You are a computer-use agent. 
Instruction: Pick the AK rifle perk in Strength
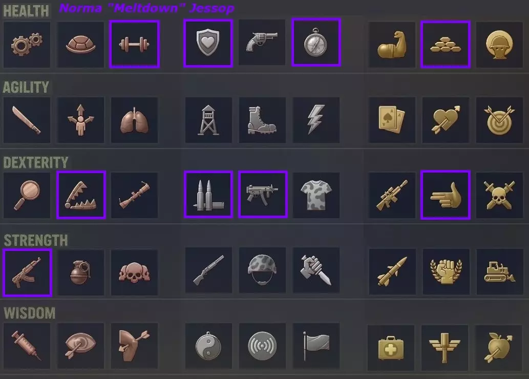27,273
